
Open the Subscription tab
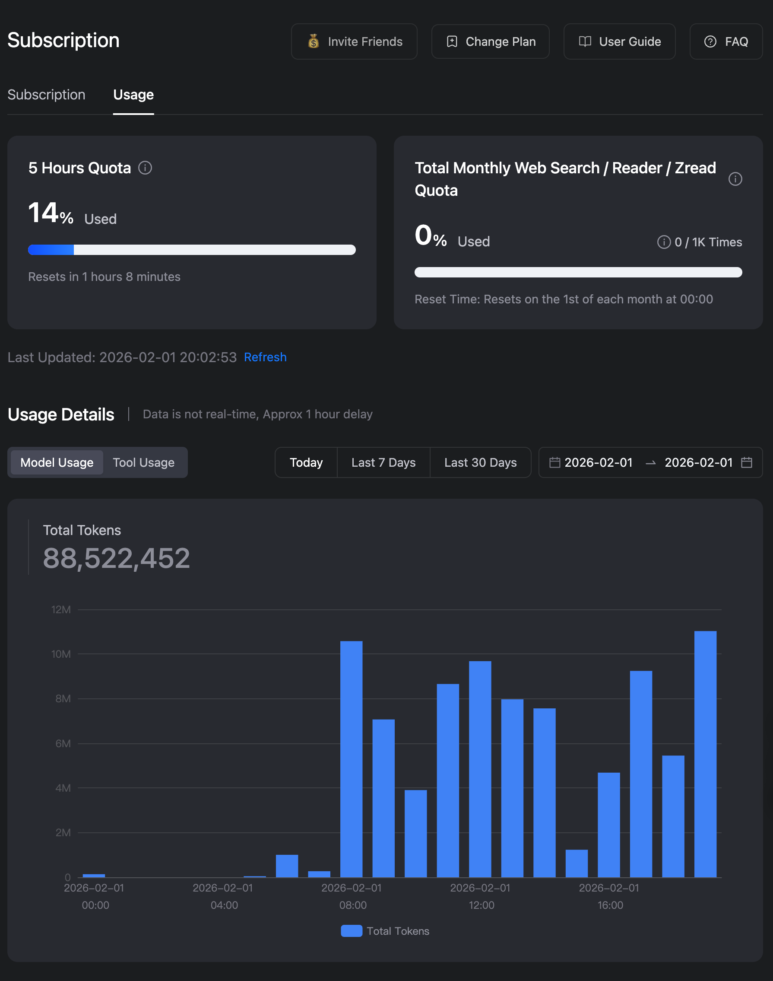[x=46, y=95]
